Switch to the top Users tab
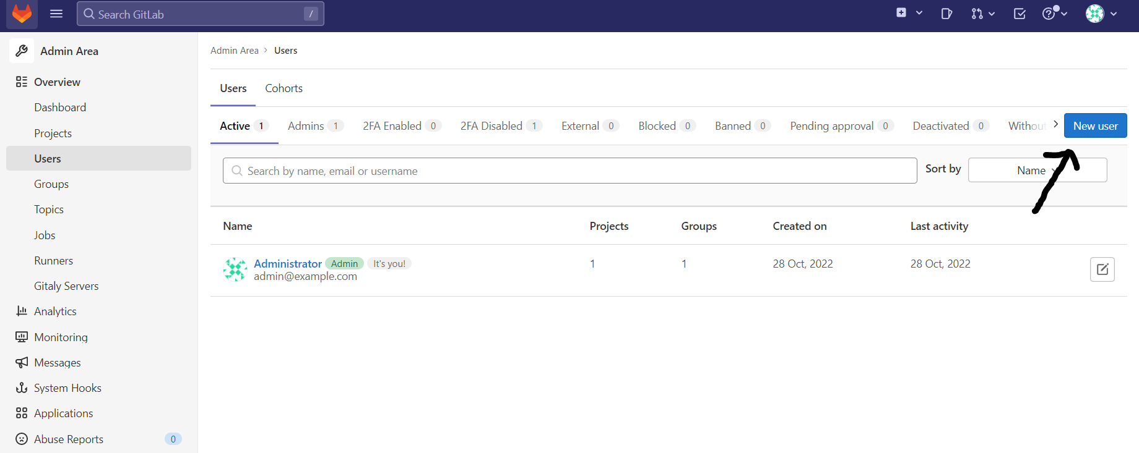The height and width of the screenshot is (453, 1139). (x=233, y=88)
